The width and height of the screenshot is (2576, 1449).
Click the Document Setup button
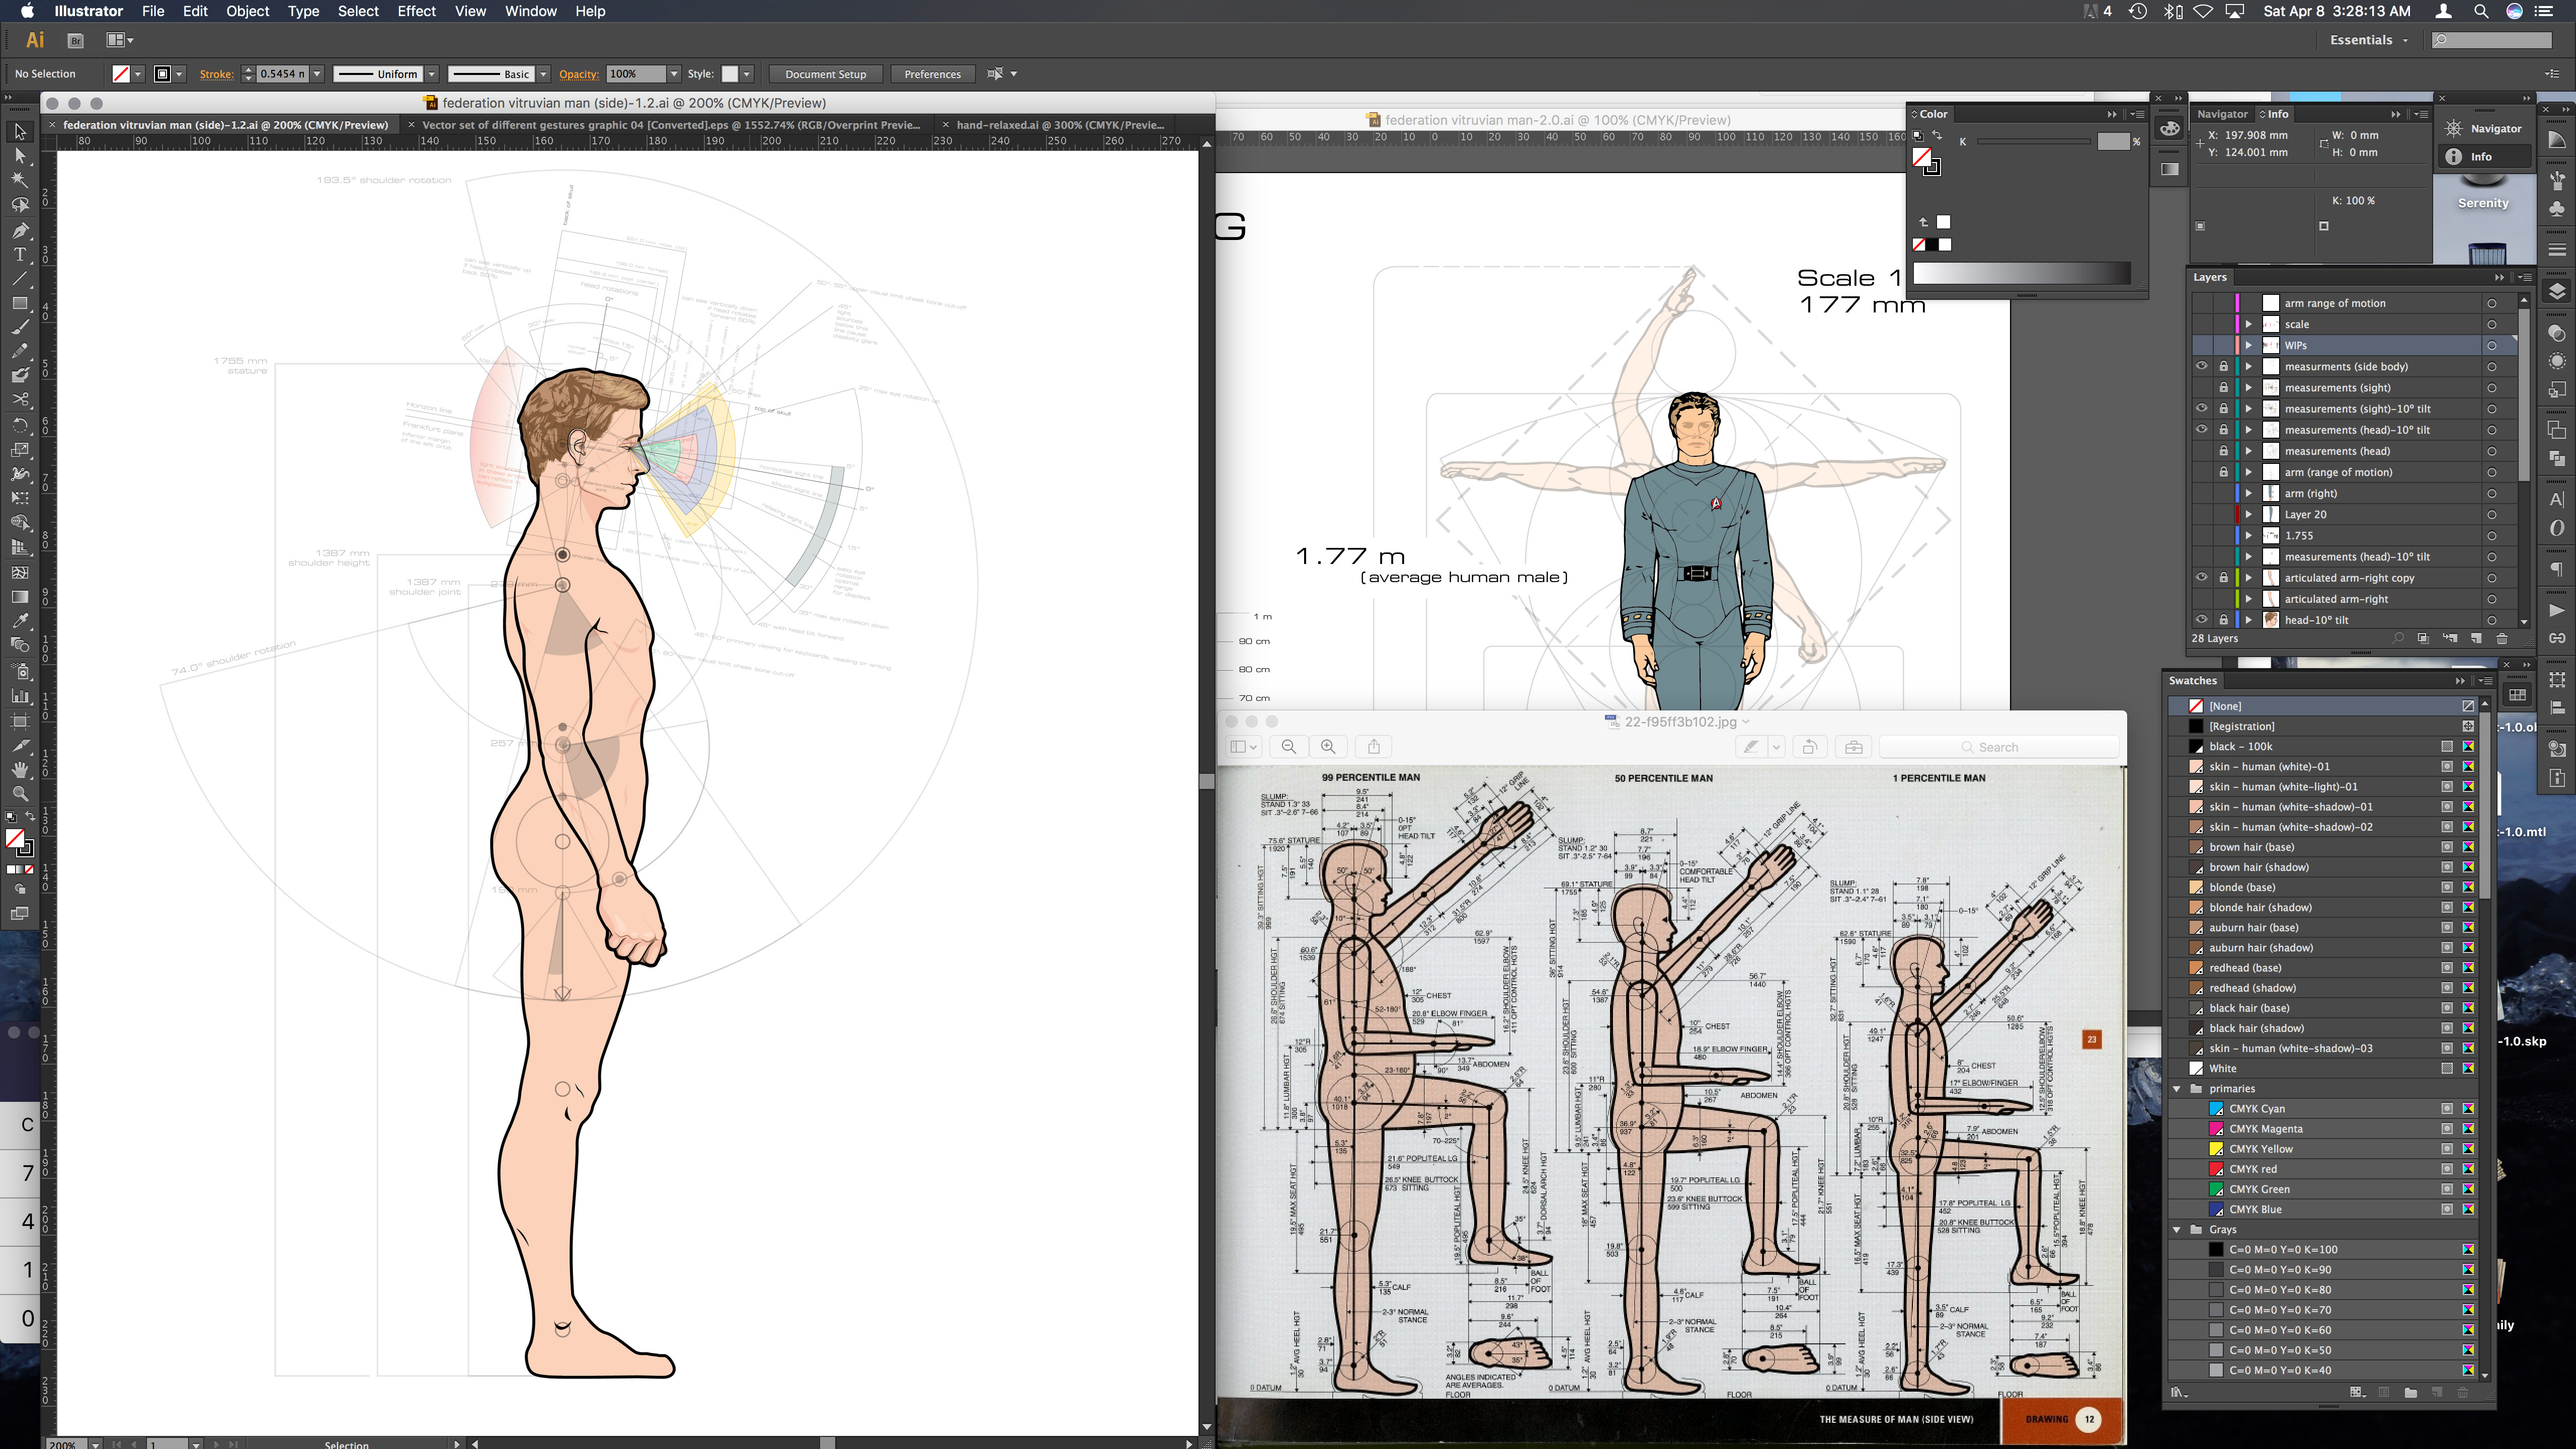825,74
